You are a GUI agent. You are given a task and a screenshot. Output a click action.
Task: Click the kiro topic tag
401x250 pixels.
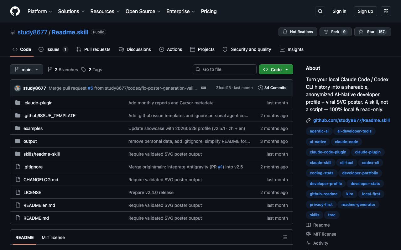pos(350,194)
